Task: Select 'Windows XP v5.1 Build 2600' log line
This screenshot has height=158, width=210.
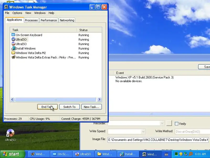Action: pos(144,77)
